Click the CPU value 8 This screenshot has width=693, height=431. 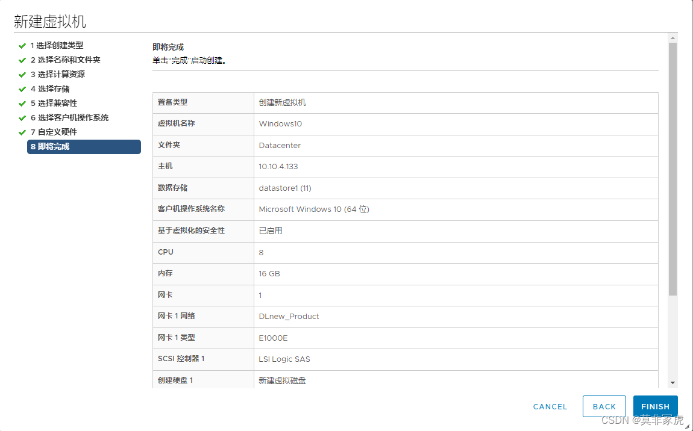[261, 253]
